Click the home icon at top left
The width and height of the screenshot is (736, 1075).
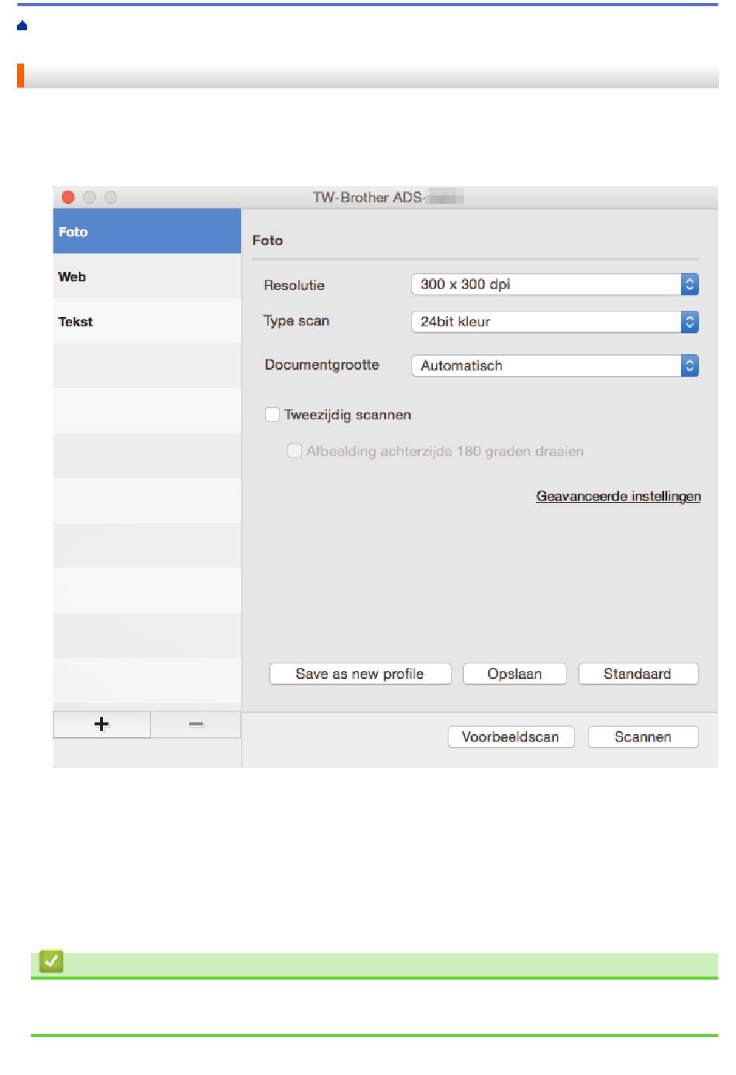point(22,26)
